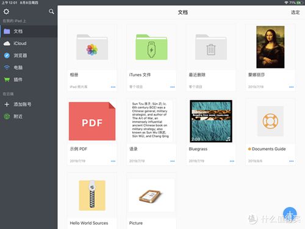Open the Recently Deleted trash folder
This screenshot has height=229, width=305.
click(211, 47)
